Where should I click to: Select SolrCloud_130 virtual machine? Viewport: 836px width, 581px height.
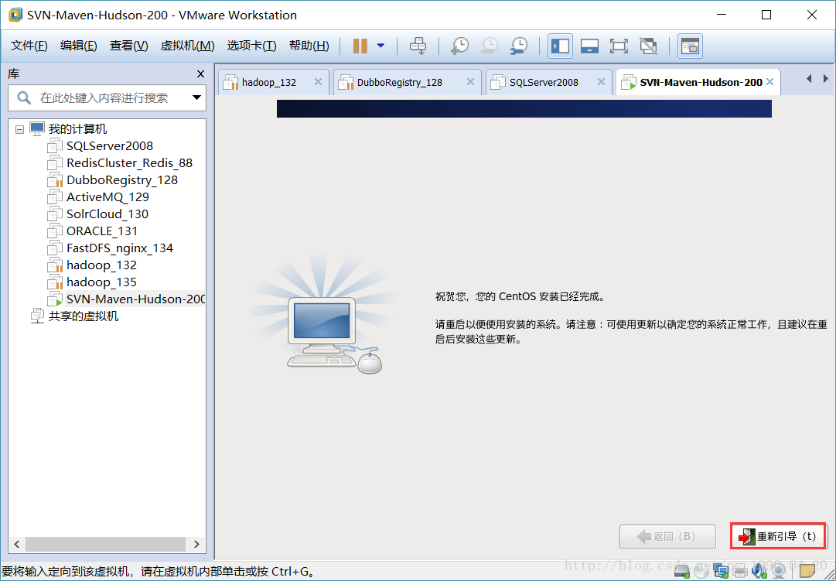(107, 214)
